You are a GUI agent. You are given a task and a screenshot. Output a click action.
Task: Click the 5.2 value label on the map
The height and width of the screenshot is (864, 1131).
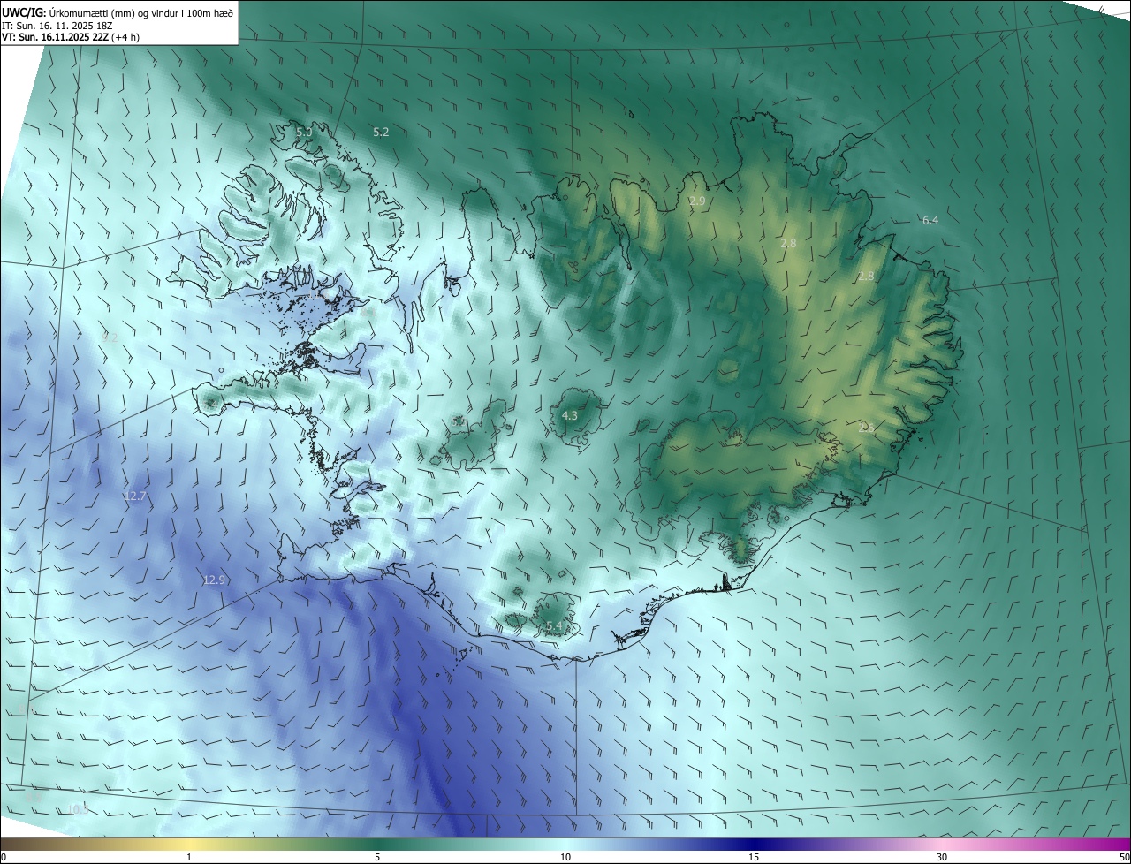tap(381, 132)
